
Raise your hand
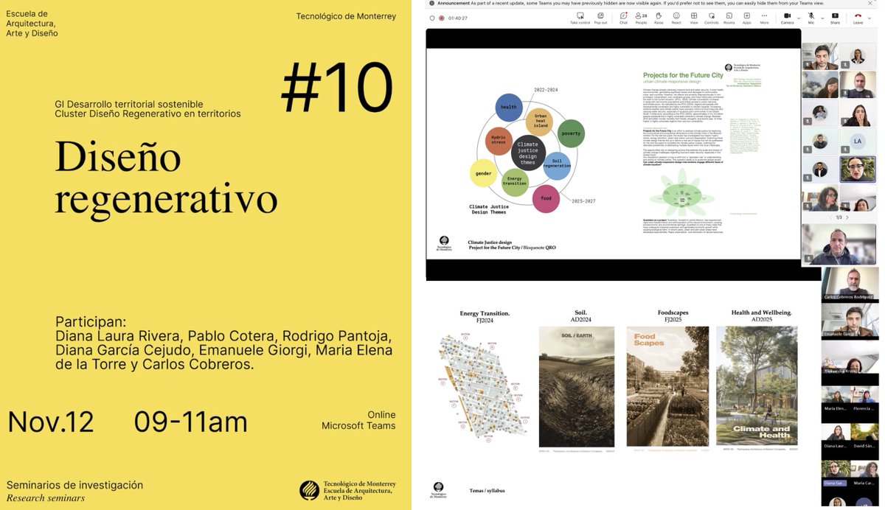click(x=659, y=16)
